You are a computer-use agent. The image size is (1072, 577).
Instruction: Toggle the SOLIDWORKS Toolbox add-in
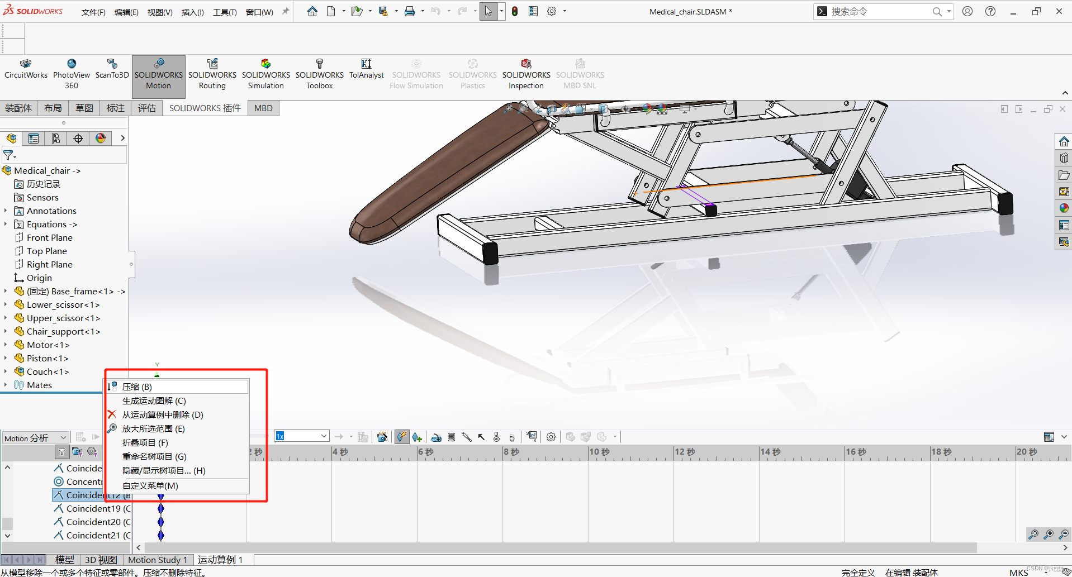[x=320, y=74]
